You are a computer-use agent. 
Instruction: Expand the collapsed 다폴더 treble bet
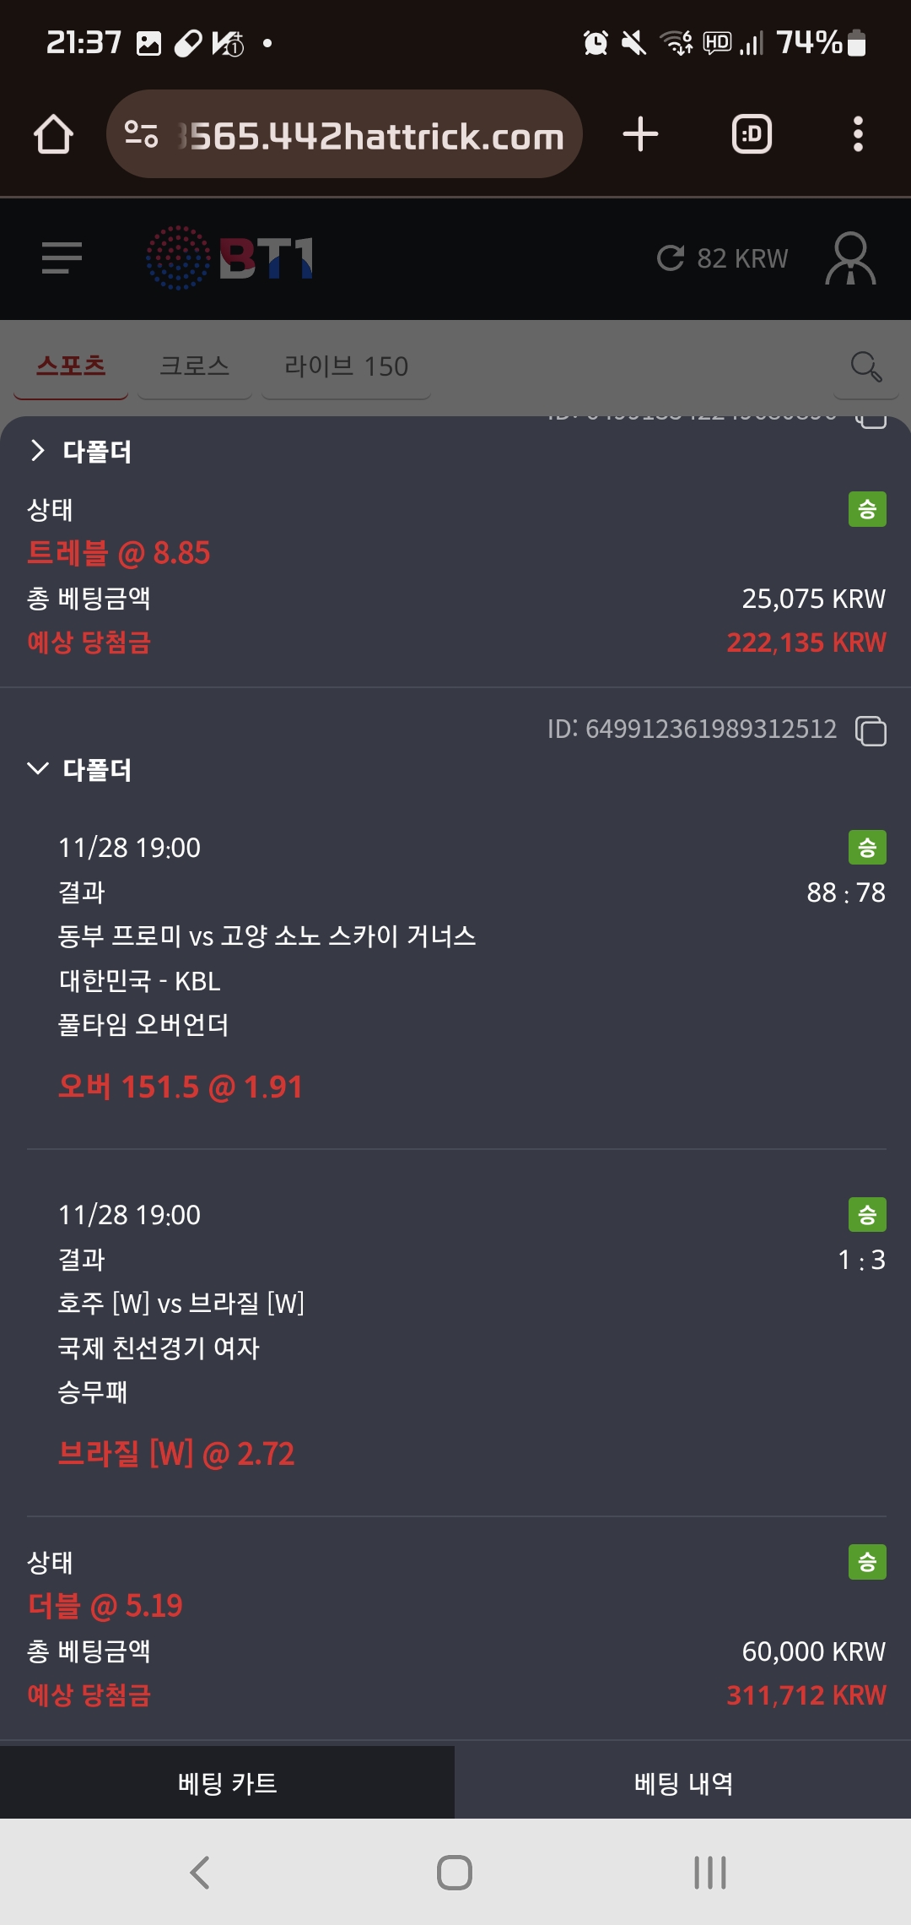pos(38,451)
